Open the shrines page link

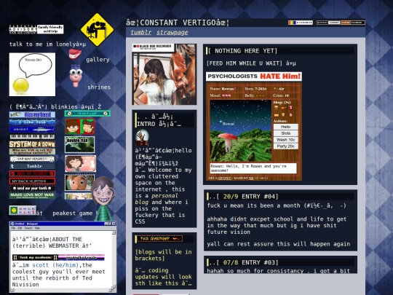(99, 87)
